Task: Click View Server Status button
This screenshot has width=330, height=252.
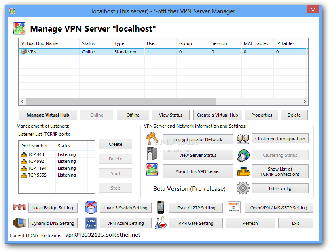Action: [198, 155]
